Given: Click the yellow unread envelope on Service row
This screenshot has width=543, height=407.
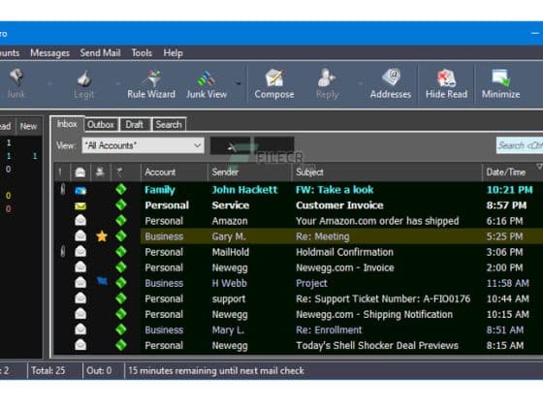Looking at the screenshot, I should 80,205.
